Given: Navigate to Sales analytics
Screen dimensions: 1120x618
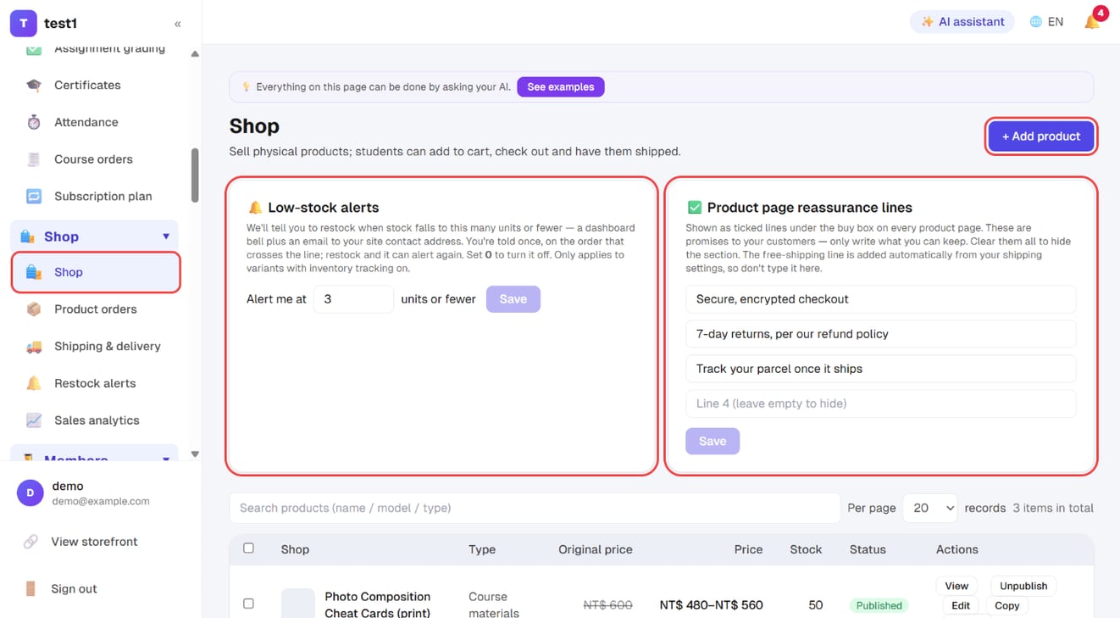Looking at the screenshot, I should pyautogui.click(x=96, y=420).
